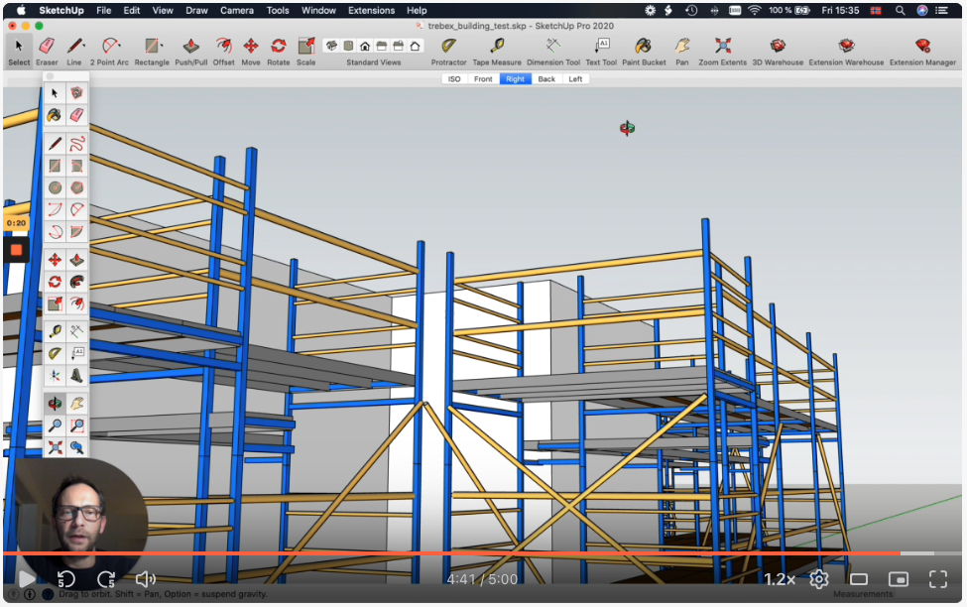The image size is (967, 607).
Task: Click the Text Tool in the top toolbar
Action: point(601,51)
